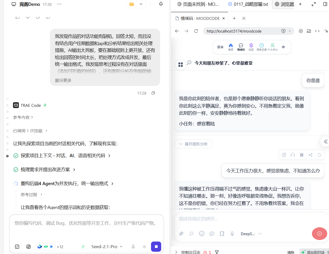
Task: Stop generation with purple stop button
Action: (156, 247)
